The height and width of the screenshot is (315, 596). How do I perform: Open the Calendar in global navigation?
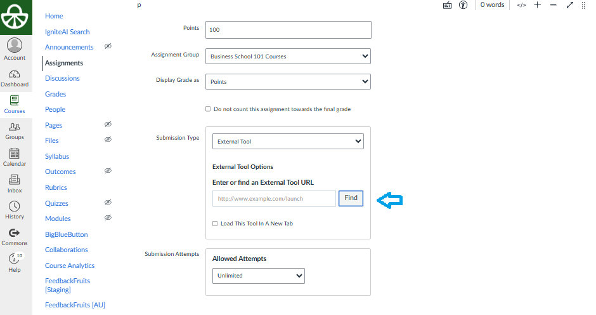pos(15,157)
